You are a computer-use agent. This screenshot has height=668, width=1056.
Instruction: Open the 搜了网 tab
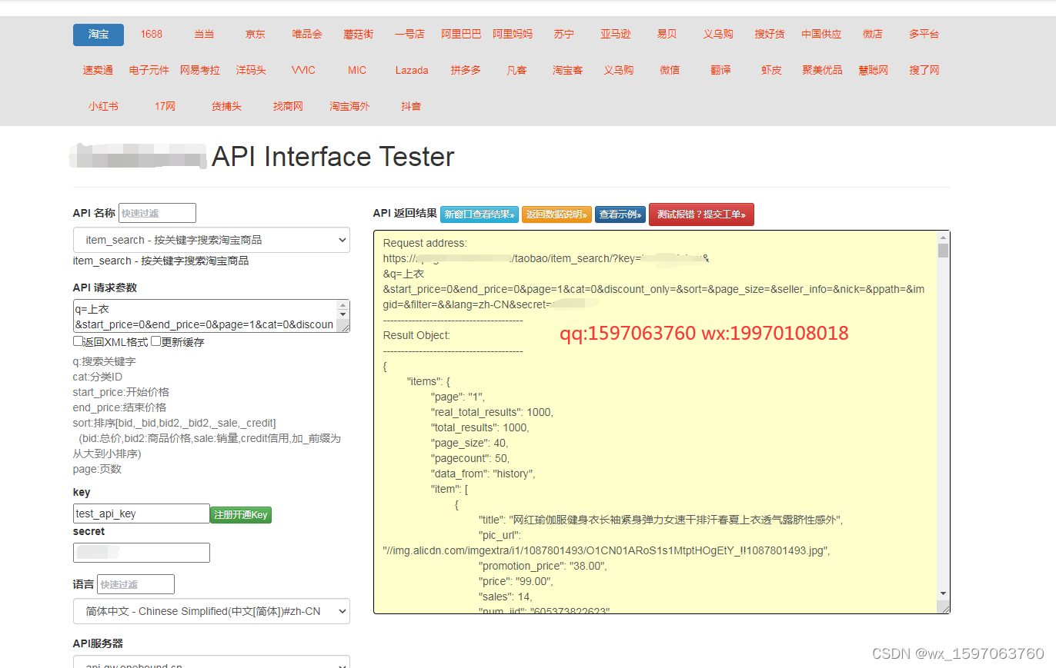[924, 71]
